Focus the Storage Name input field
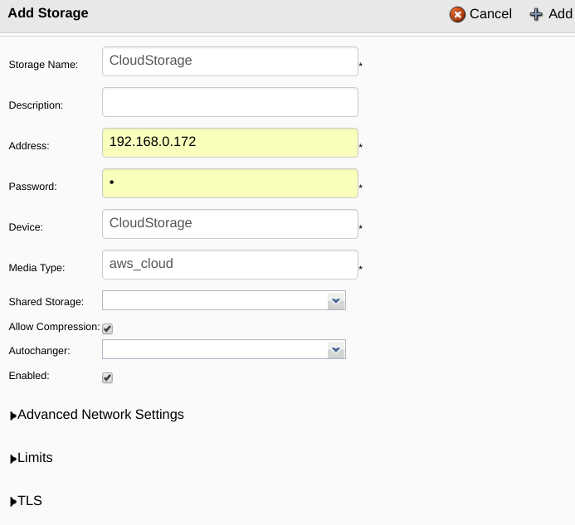The height and width of the screenshot is (525, 575). (230, 61)
